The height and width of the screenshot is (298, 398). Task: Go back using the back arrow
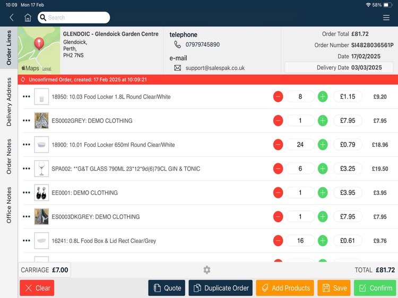(12, 17)
